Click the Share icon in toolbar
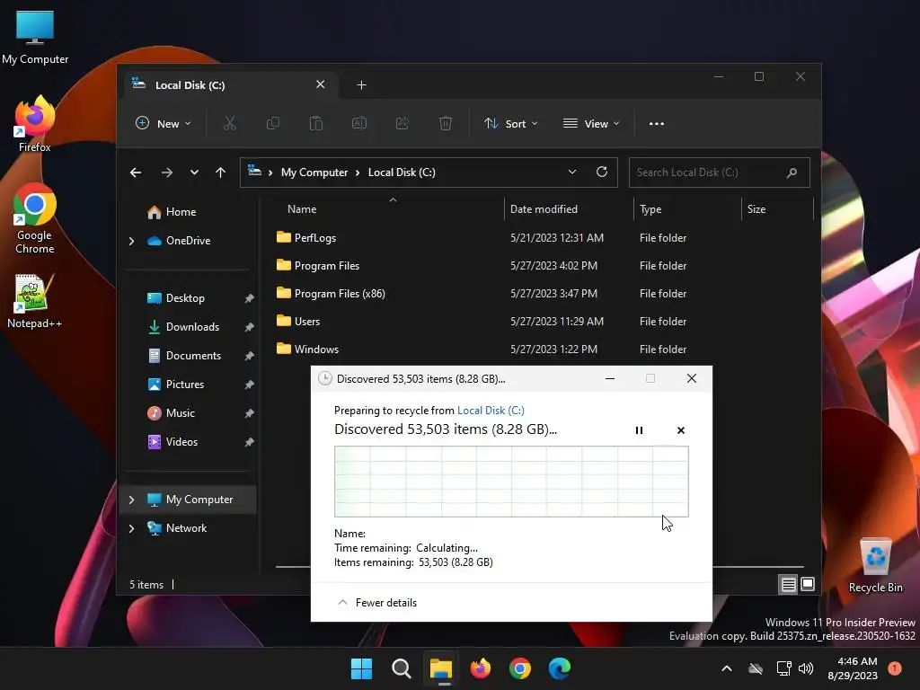 pyautogui.click(x=402, y=123)
